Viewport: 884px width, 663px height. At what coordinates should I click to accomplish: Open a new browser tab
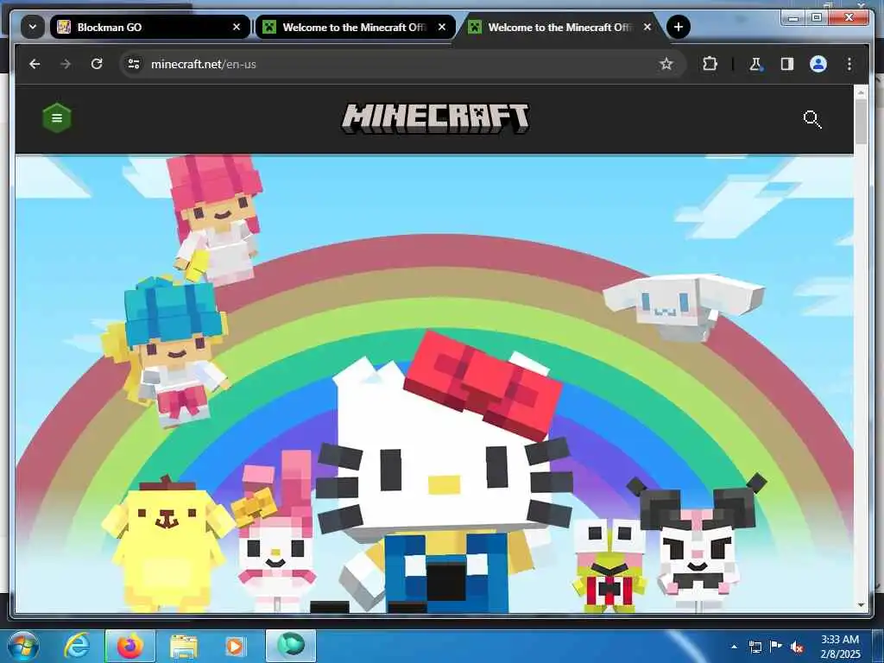click(679, 27)
